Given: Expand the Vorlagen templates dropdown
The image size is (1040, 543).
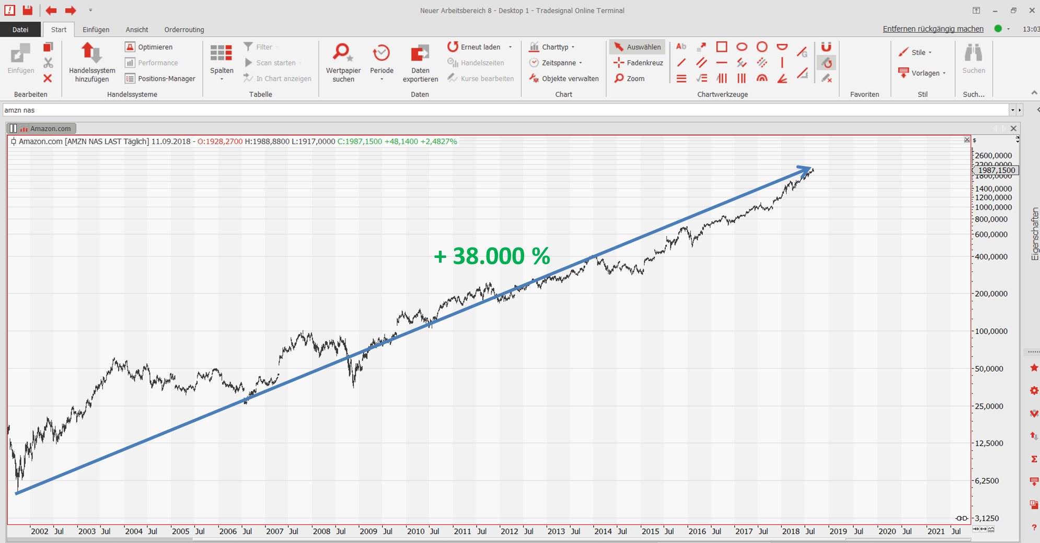Looking at the screenshot, I should tap(923, 73).
